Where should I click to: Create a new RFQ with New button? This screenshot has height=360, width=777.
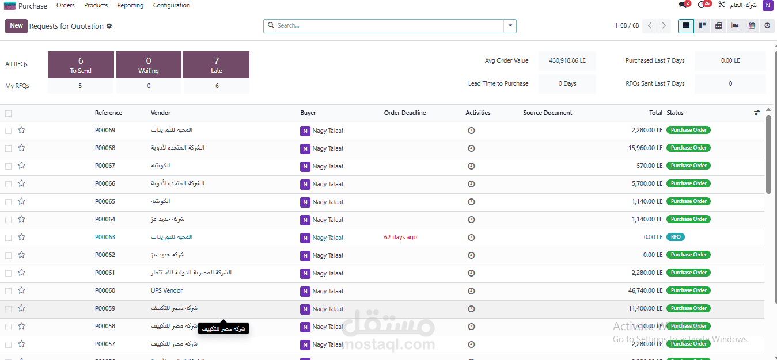17,26
